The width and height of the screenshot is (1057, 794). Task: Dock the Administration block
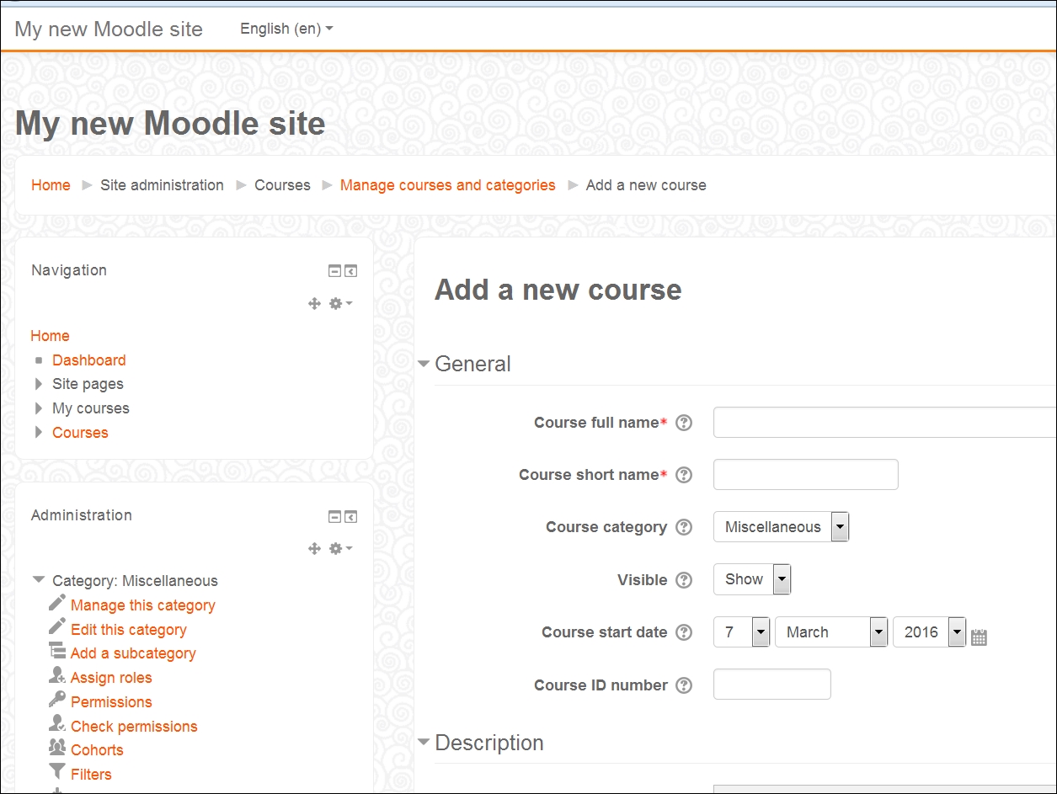pos(350,516)
